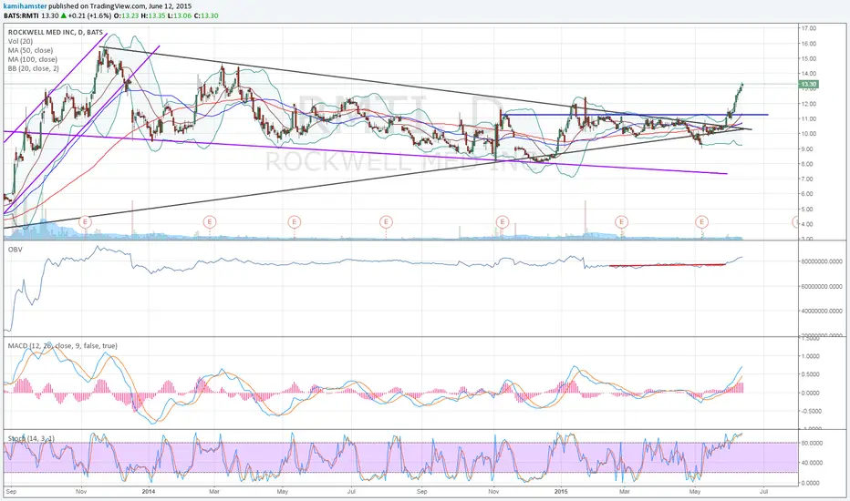Screen dimensions: 850x501
Task: Click the 7.00 price axis label
Action: click(x=809, y=179)
